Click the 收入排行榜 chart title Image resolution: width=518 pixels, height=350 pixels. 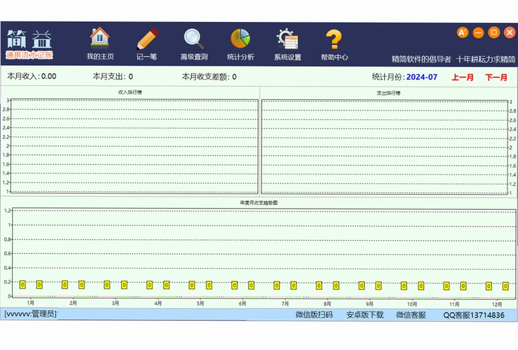(130, 92)
